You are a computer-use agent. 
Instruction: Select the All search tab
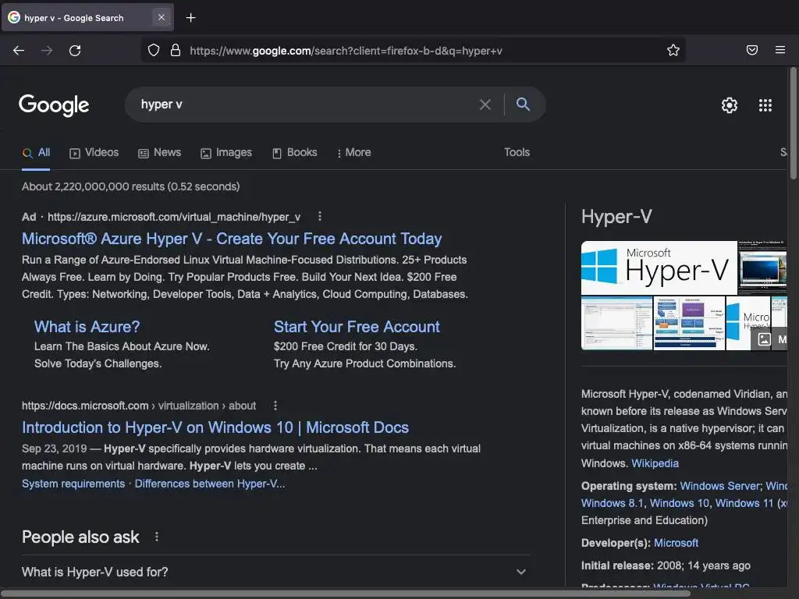(36, 152)
